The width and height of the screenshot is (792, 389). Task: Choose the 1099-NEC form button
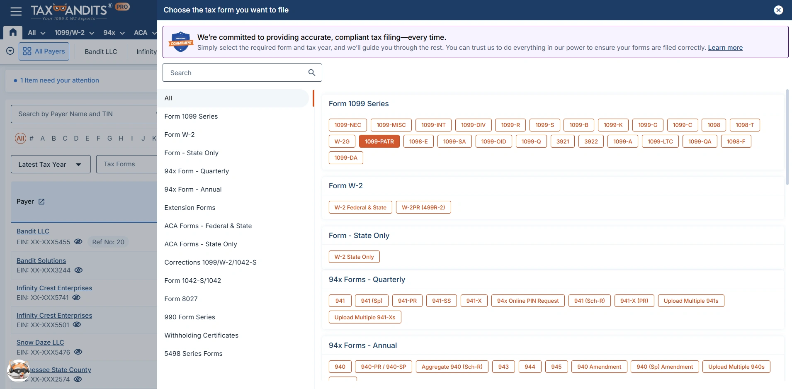tap(347, 125)
